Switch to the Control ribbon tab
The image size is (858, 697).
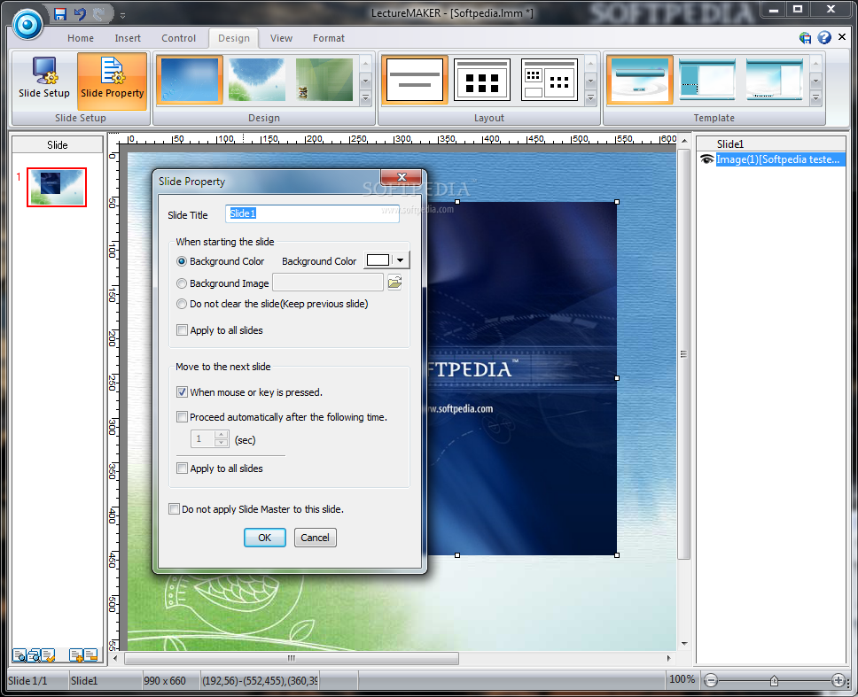click(x=178, y=38)
